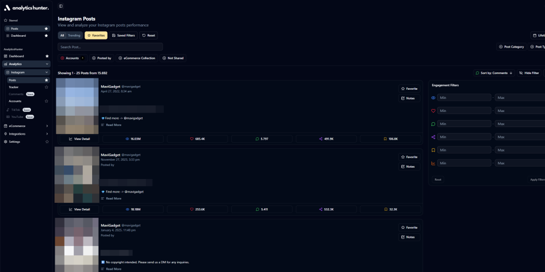Open the Accounts page in sidebar
This screenshot has width=545, height=272.
click(x=15, y=101)
